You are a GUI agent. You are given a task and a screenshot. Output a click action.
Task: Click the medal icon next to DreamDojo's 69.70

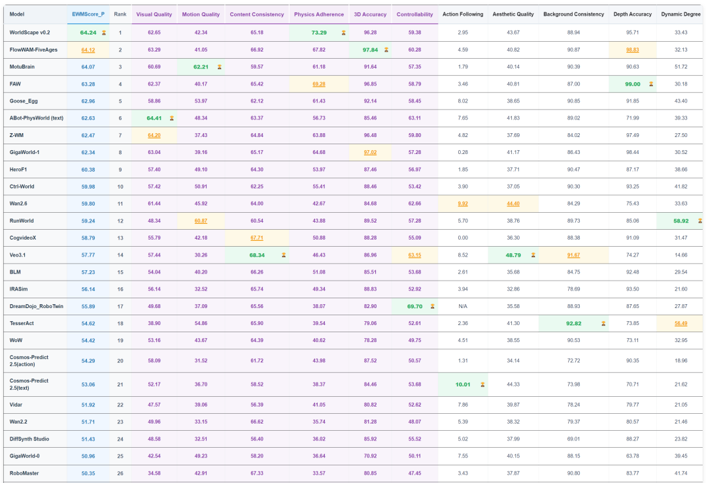coord(432,306)
